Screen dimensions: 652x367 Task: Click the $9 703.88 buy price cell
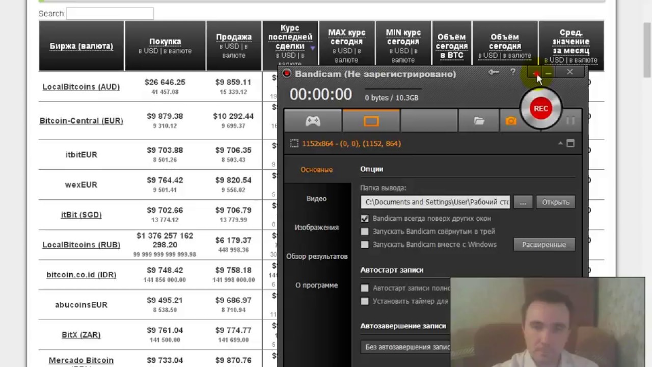(165, 150)
